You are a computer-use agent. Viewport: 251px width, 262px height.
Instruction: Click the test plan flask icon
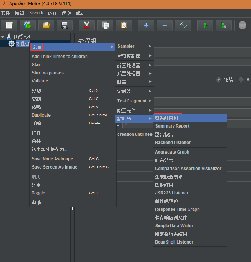click(9, 37)
